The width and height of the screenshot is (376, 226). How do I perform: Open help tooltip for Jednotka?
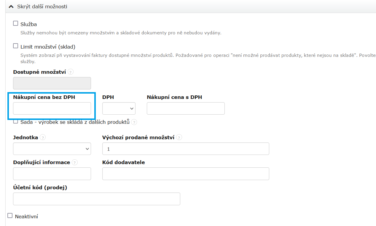tap(43, 137)
